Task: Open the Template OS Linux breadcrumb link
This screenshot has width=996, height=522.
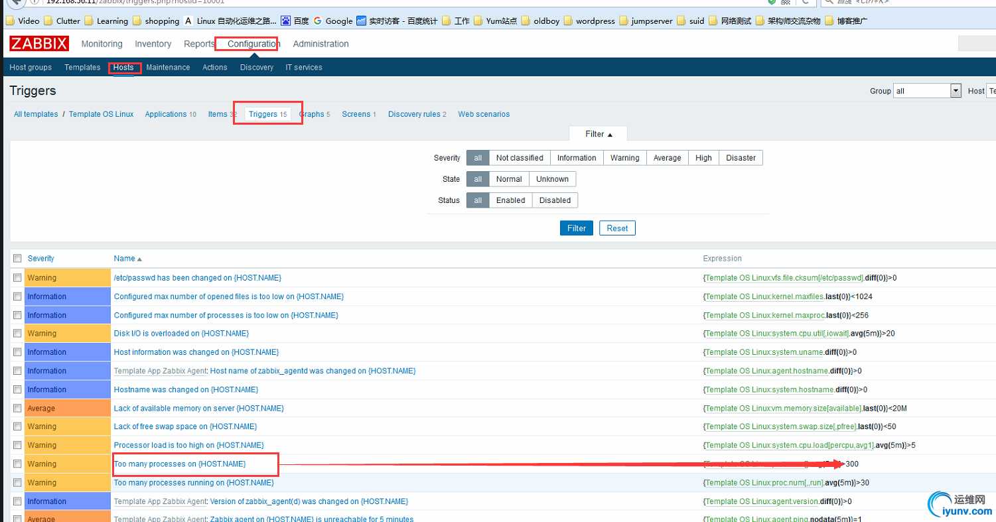Action: coord(101,114)
